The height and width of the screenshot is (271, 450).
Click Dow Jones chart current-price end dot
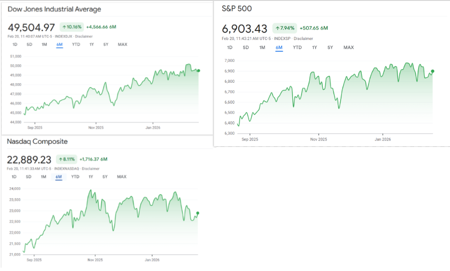coord(198,70)
